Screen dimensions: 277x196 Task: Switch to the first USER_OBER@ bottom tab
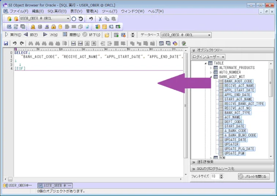(18, 186)
